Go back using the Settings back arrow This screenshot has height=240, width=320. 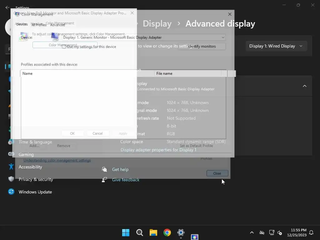click(7, 7)
